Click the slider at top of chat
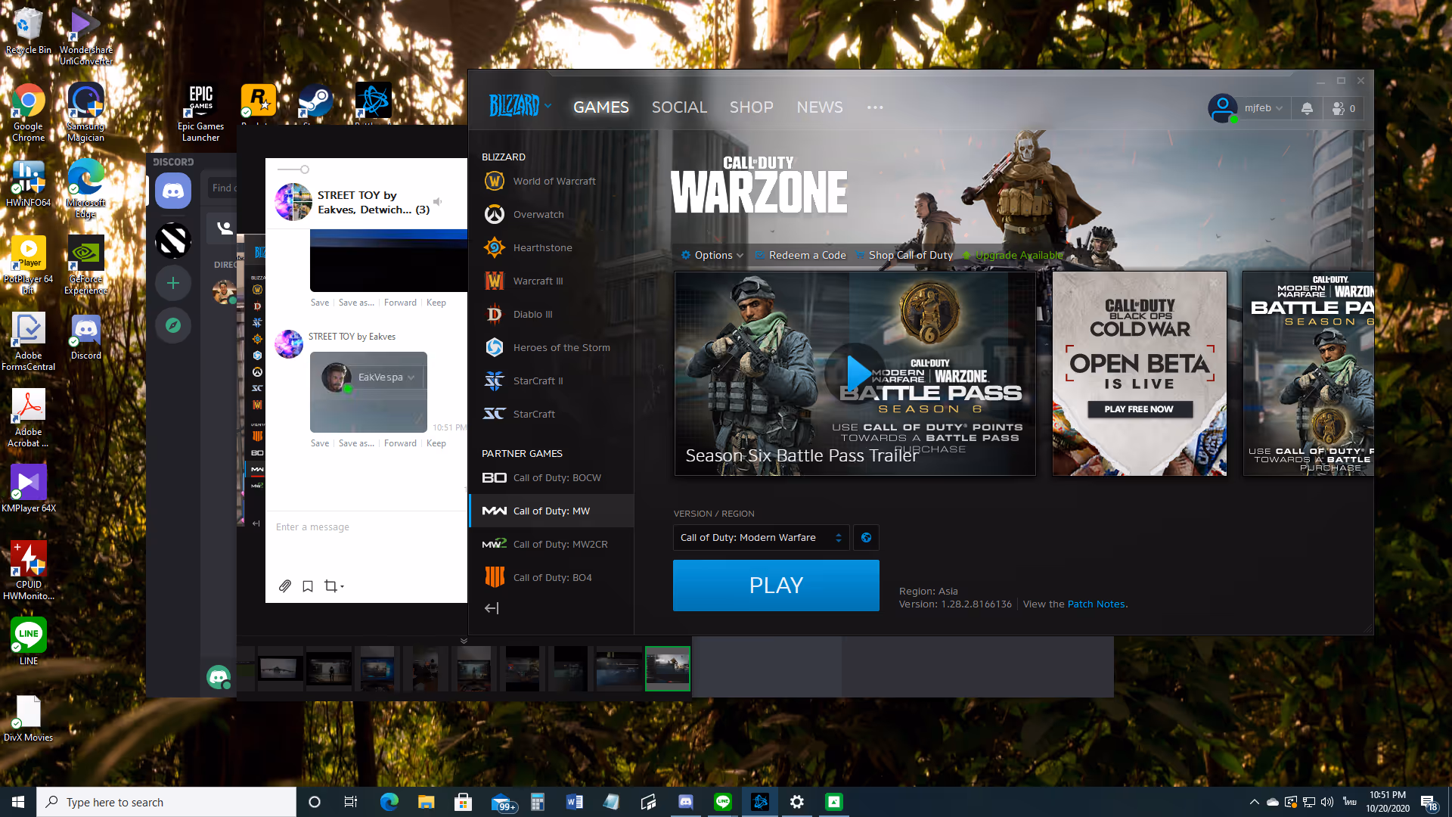This screenshot has height=817, width=1452. 293,169
